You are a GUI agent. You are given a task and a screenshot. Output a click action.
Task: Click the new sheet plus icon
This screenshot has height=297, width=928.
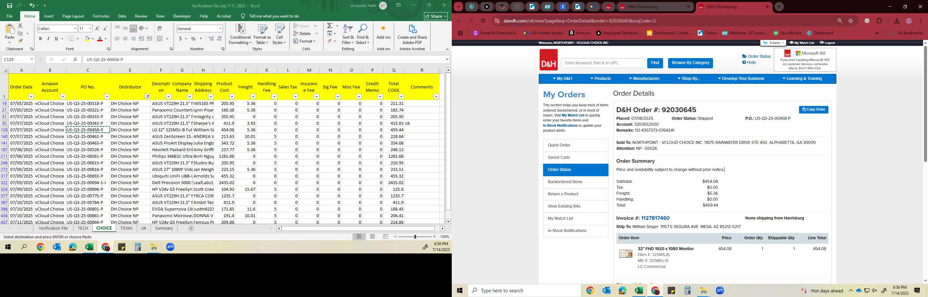tap(191, 228)
